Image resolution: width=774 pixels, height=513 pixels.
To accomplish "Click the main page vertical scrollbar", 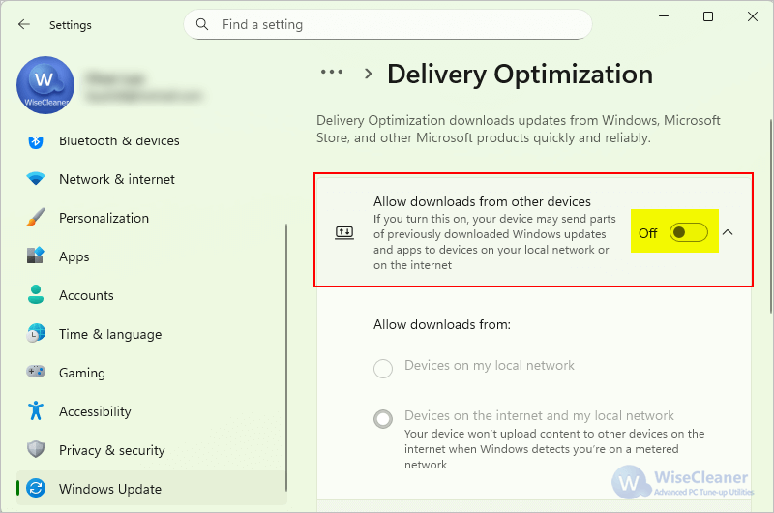I will (x=770, y=216).
